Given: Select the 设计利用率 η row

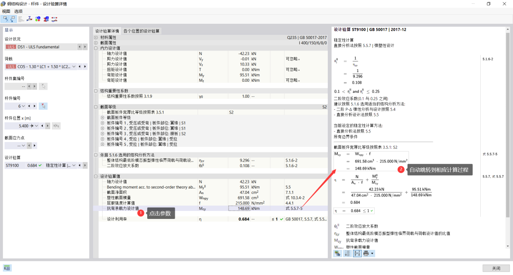Looking at the screenshot, I should click(210, 219).
